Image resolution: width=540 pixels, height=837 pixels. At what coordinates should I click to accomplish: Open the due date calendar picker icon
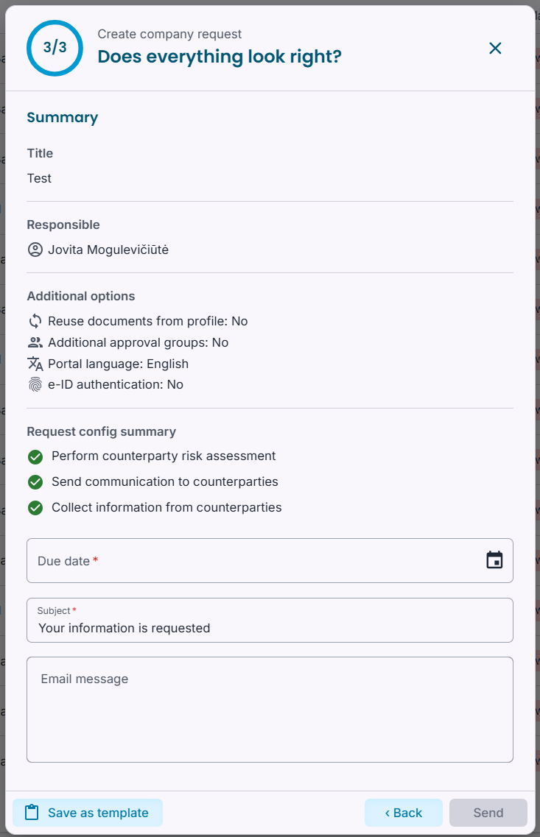point(494,560)
